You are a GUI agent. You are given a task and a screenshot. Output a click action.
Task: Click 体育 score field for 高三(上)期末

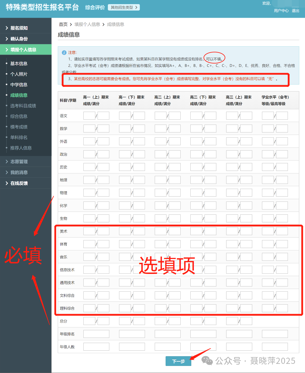click(x=232, y=244)
